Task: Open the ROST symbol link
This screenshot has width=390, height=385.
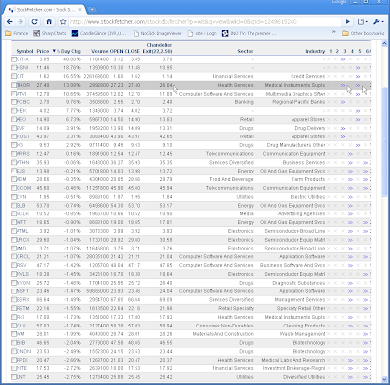Action: 23,136
